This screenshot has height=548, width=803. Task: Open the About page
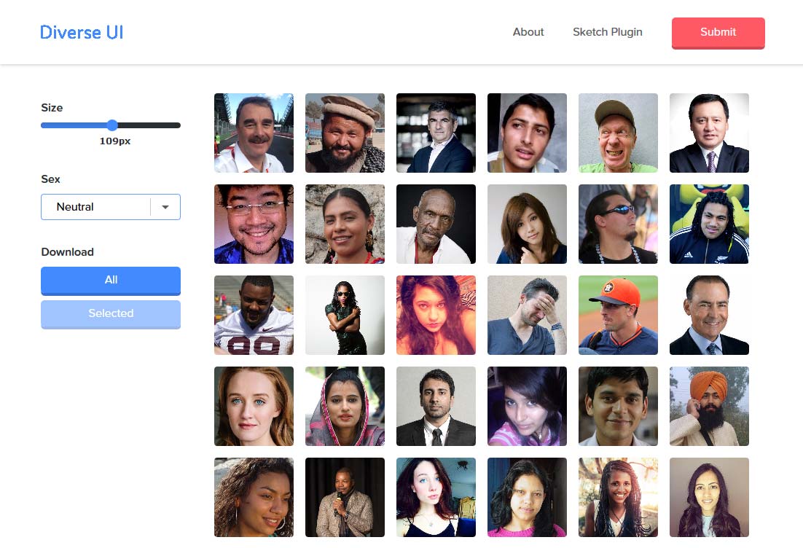528,32
